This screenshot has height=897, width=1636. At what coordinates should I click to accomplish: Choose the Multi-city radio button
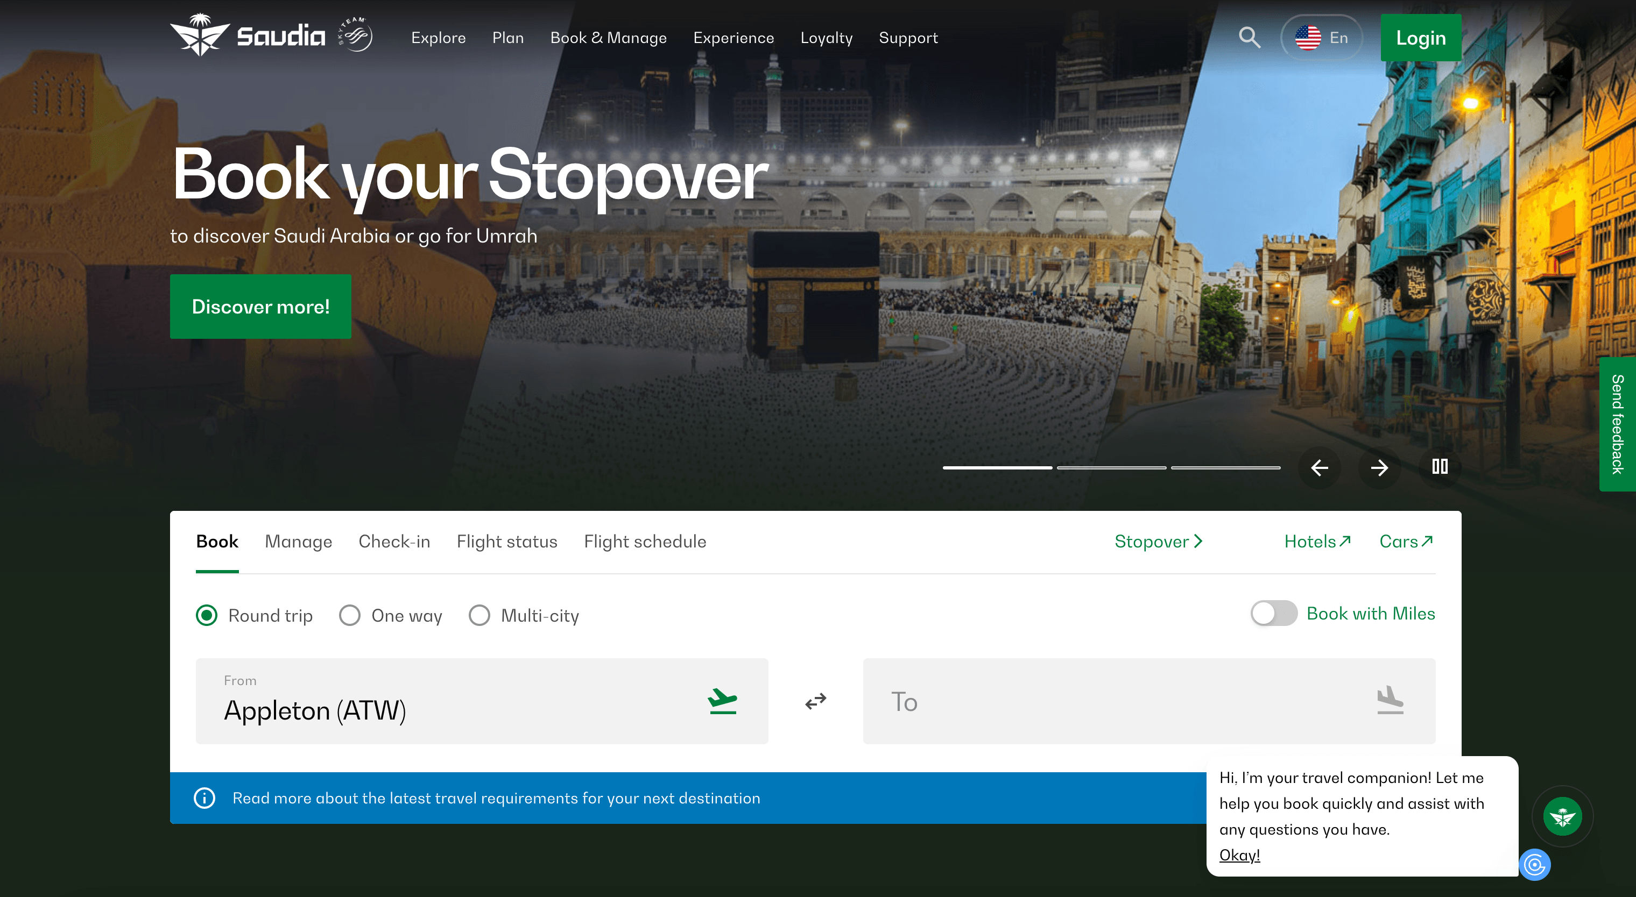(479, 615)
